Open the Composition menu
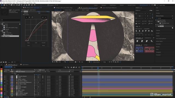The height and width of the screenshot is (98, 175). (8, 3)
